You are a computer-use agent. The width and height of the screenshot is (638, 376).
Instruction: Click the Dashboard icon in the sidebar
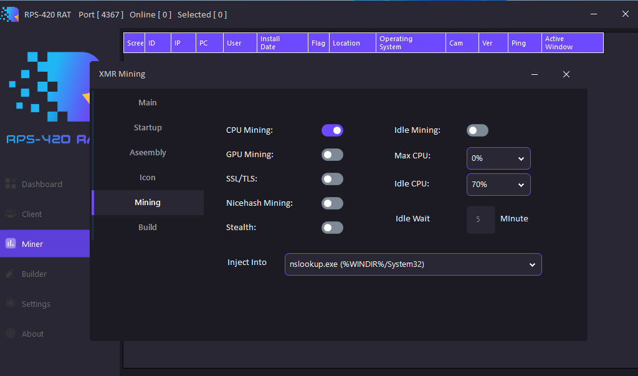[x=11, y=184]
